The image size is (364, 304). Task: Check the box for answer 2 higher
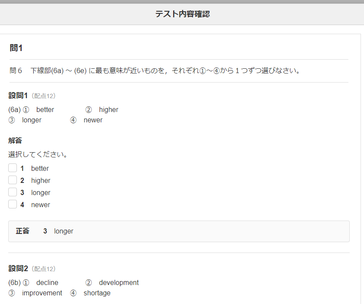point(13,180)
